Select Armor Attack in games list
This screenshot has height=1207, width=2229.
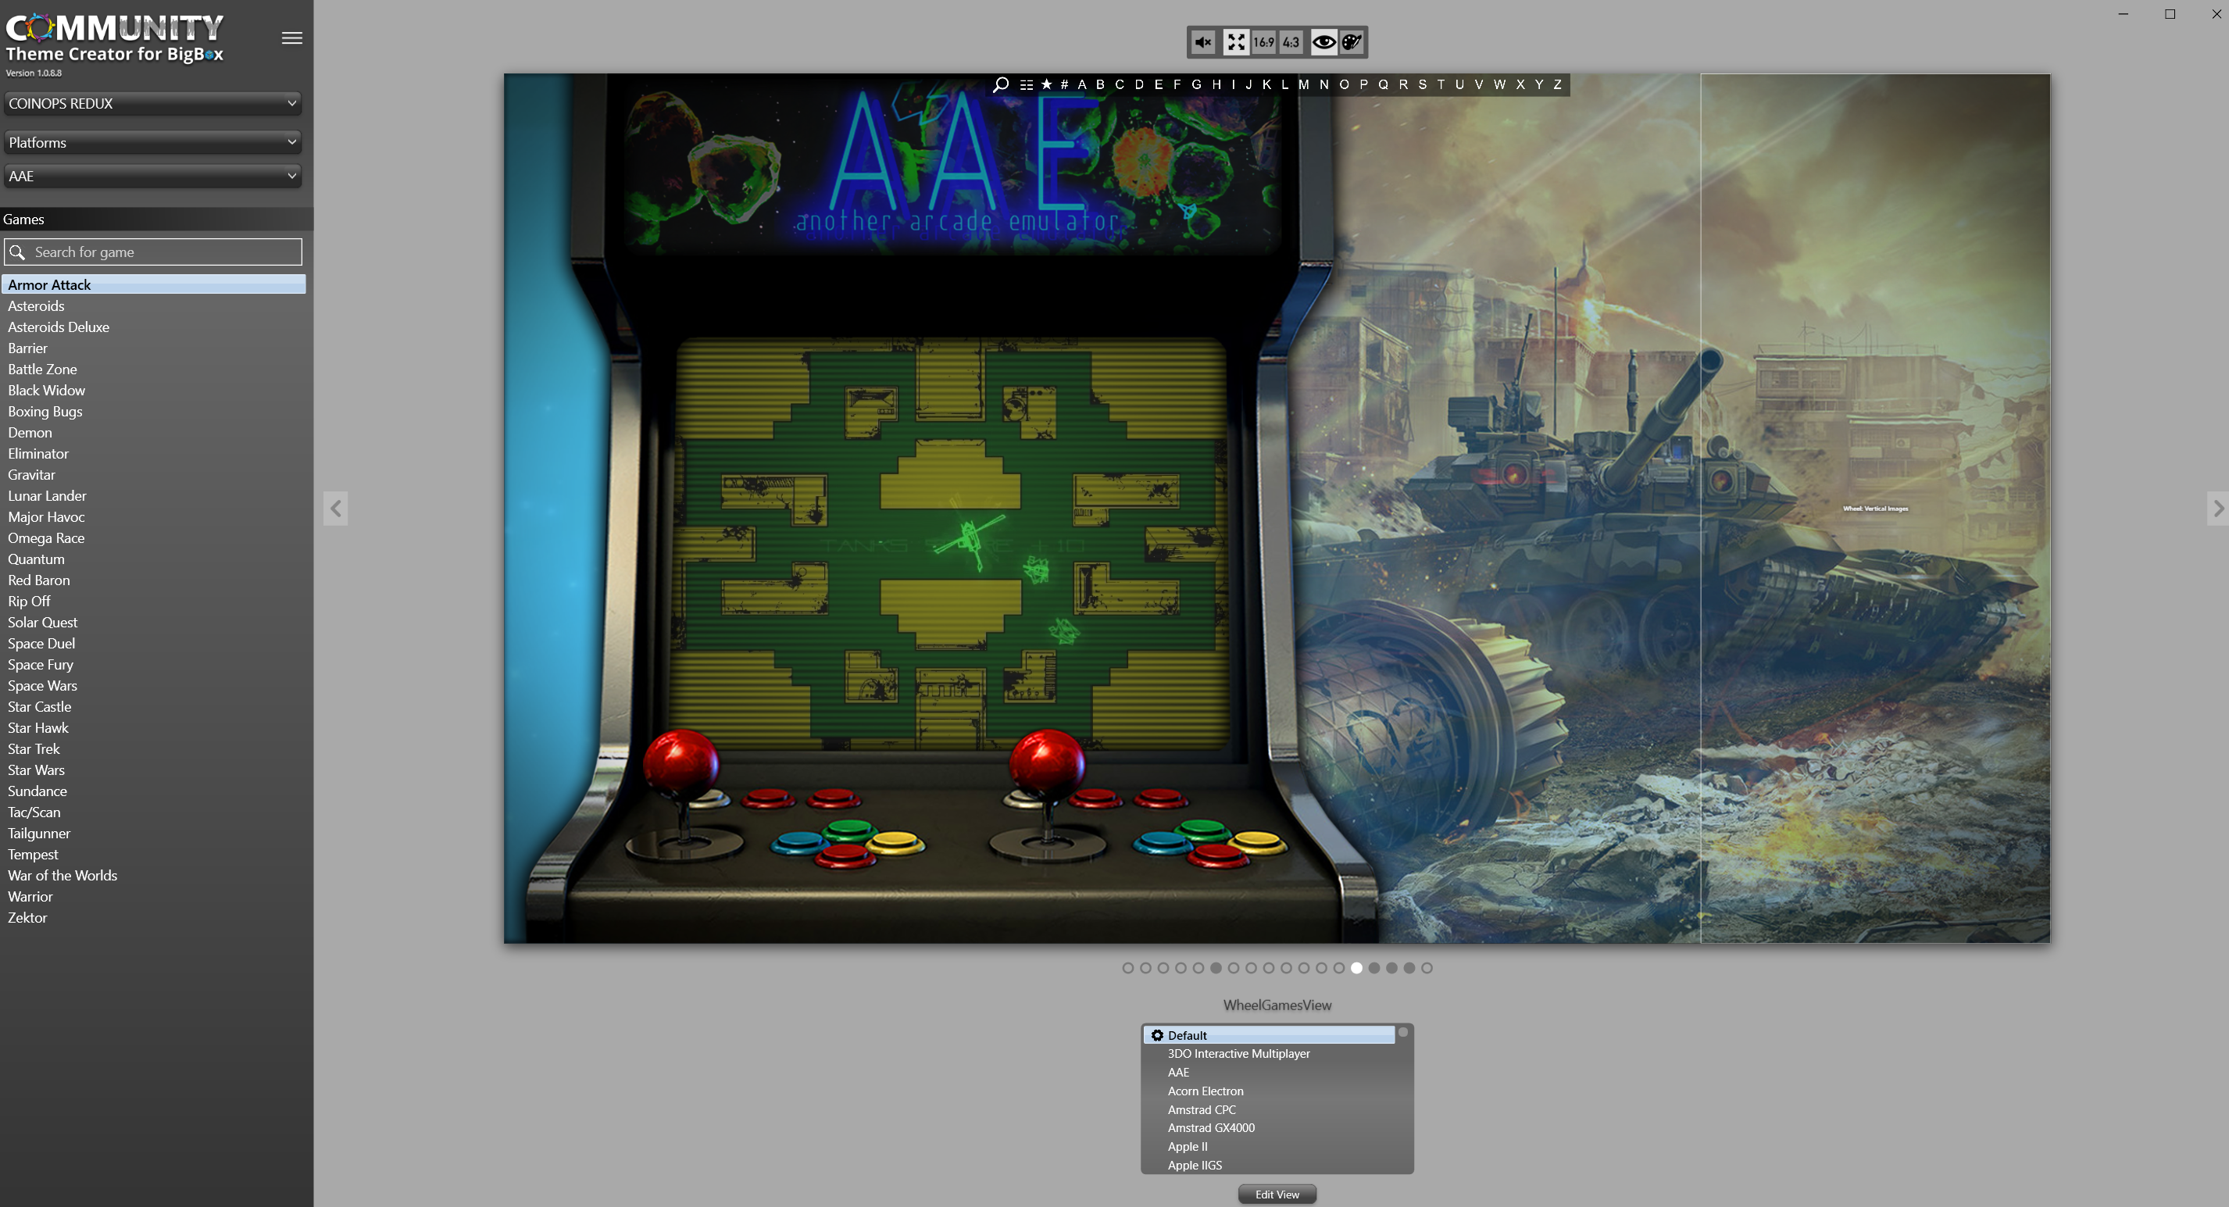click(154, 284)
